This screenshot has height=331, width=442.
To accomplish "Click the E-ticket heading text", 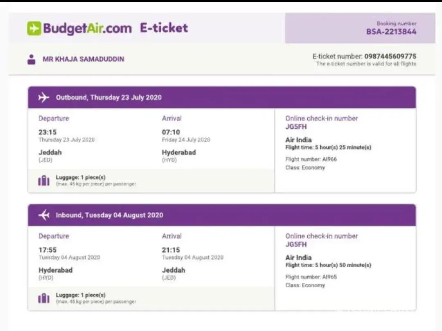I will pos(164,28).
